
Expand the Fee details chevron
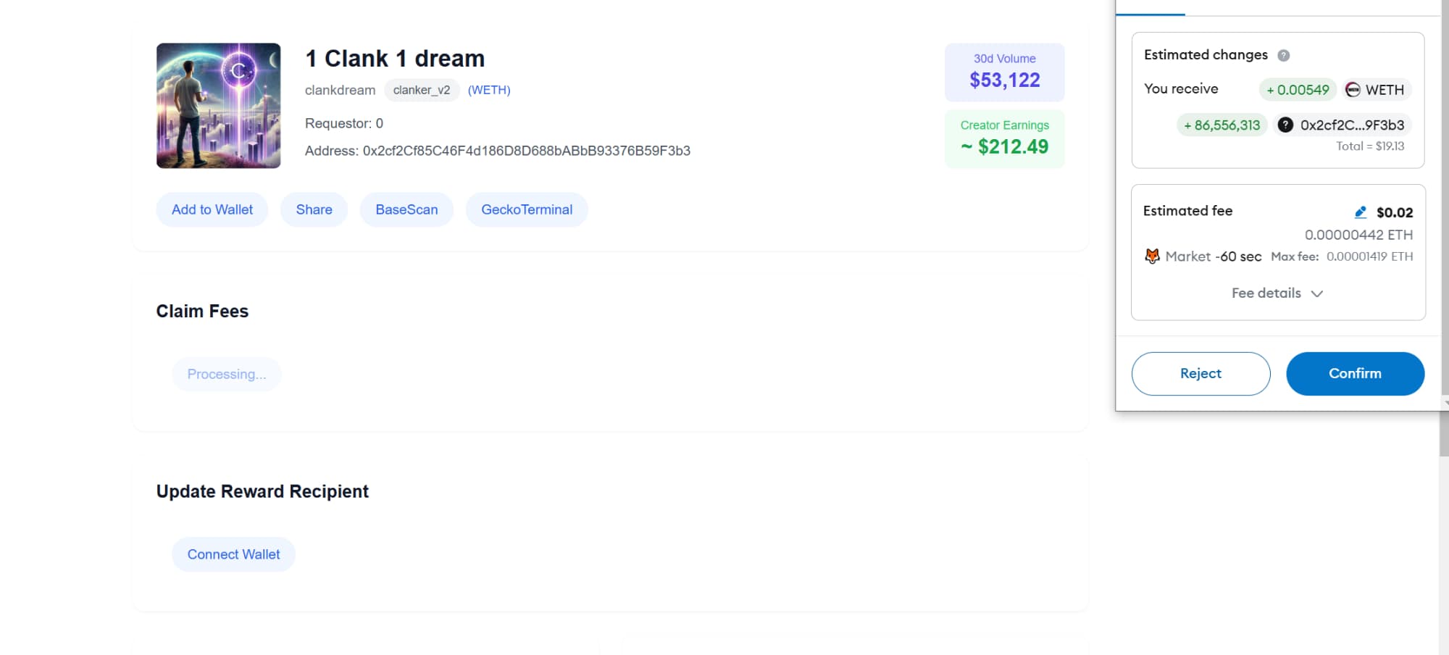(1317, 293)
